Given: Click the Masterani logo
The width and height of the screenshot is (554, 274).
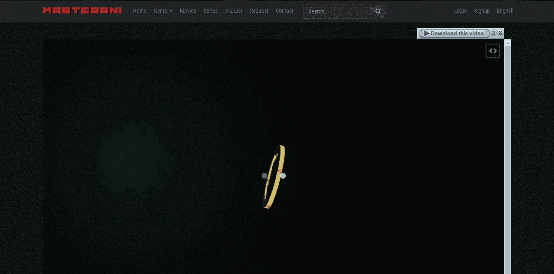Looking at the screenshot, I should click(82, 11).
